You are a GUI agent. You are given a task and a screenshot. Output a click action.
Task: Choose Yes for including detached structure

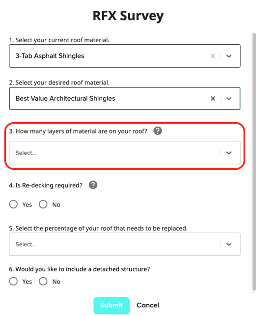tap(13, 281)
